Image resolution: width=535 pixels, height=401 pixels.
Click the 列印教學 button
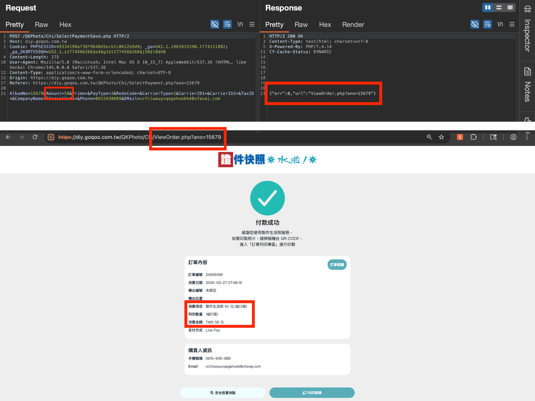[x=312, y=393]
